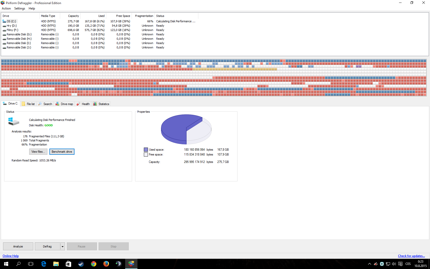The image size is (430, 269).
Task: Switch to the Drive C: tab
Action: 10,104
